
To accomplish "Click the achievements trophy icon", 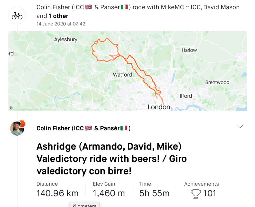I will [195, 194].
